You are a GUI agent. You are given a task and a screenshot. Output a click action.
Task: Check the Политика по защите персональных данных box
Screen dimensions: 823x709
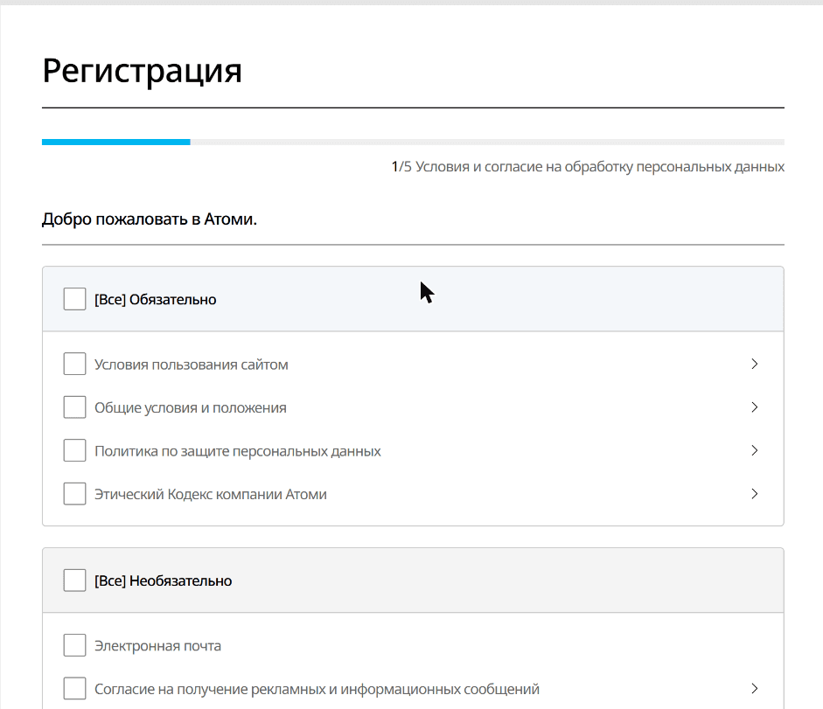click(74, 450)
